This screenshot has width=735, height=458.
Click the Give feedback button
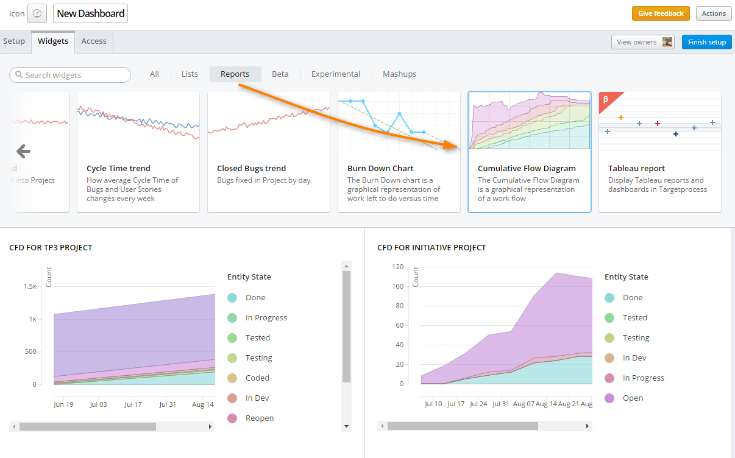pyautogui.click(x=661, y=13)
